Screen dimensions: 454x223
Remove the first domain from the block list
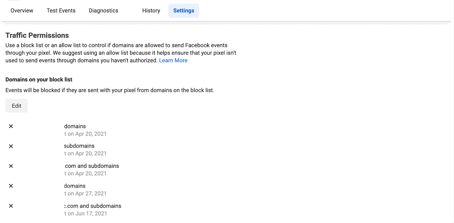pos(11,126)
